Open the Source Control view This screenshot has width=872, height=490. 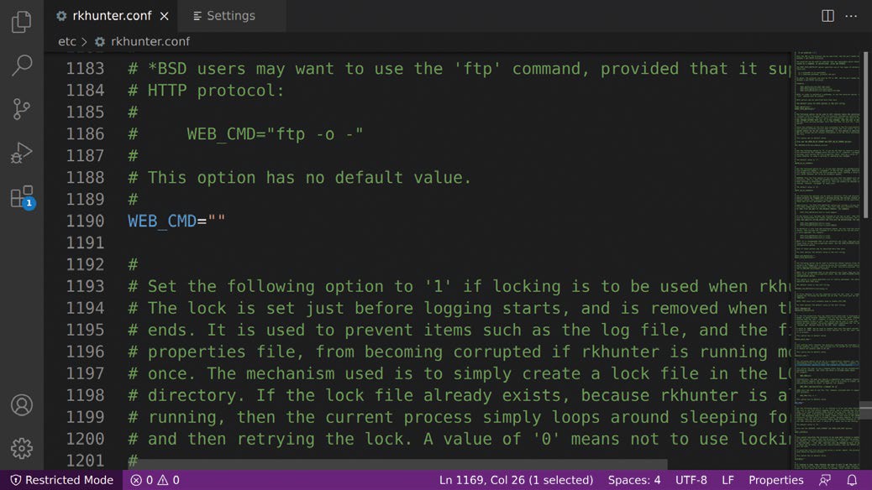[22, 109]
